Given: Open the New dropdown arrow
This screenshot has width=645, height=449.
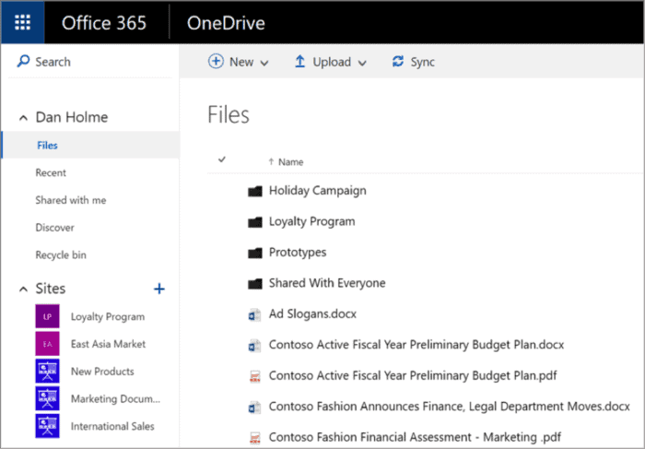Looking at the screenshot, I should [x=264, y=63].
